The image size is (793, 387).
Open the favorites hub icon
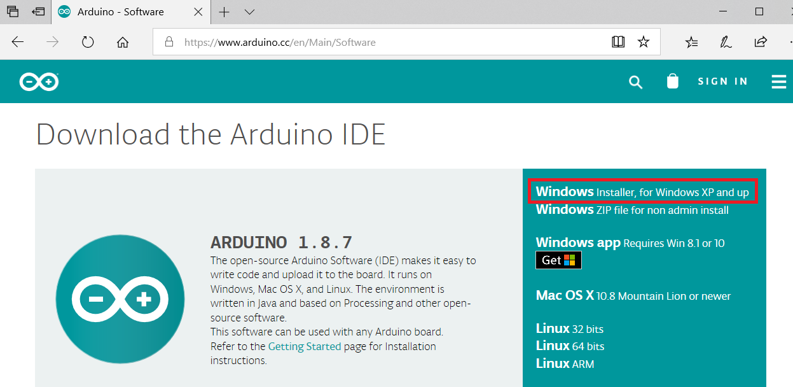click(x=691, y=42)
